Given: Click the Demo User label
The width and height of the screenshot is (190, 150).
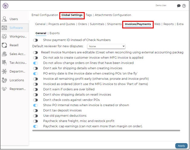Looking at the screenshot, I should click(x=161, y=5).
